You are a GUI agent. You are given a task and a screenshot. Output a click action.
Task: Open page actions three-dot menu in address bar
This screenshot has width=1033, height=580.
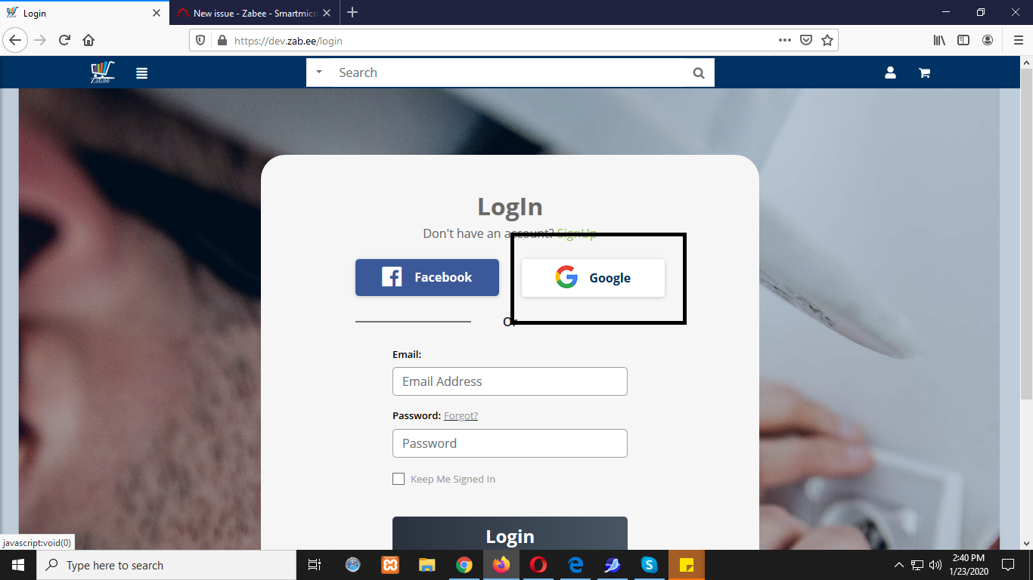(x=785, y=41)
